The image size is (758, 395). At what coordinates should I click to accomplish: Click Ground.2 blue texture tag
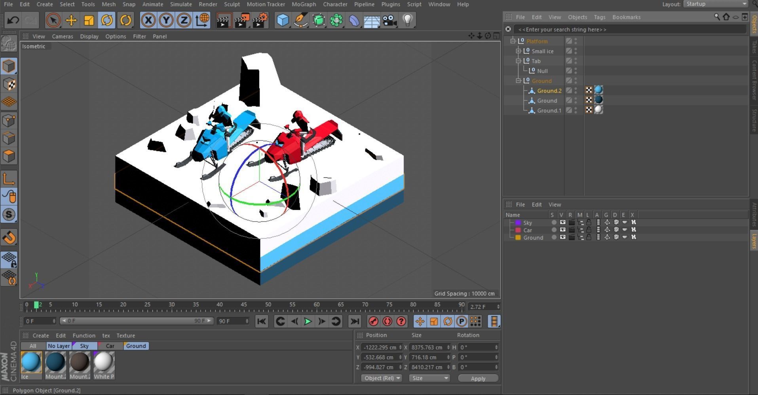pos(598,90)
